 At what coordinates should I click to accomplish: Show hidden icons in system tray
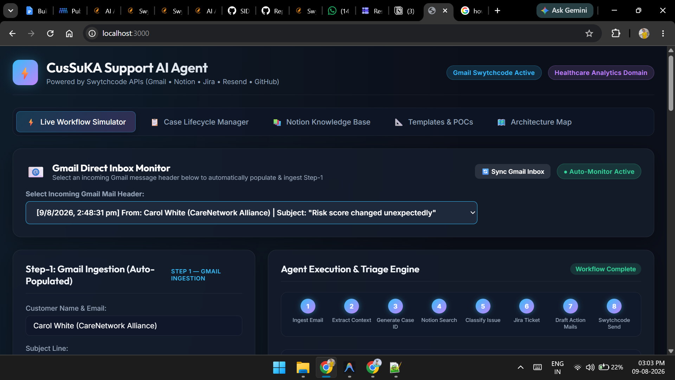(521, 368)
